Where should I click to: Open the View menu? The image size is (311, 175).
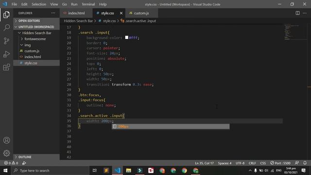[54, 4]
